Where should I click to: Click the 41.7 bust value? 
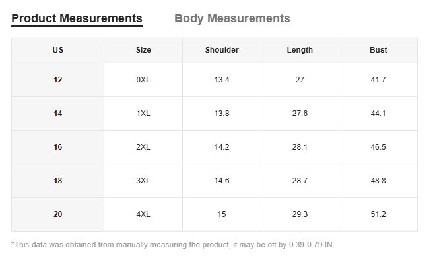tap(378, 80)
